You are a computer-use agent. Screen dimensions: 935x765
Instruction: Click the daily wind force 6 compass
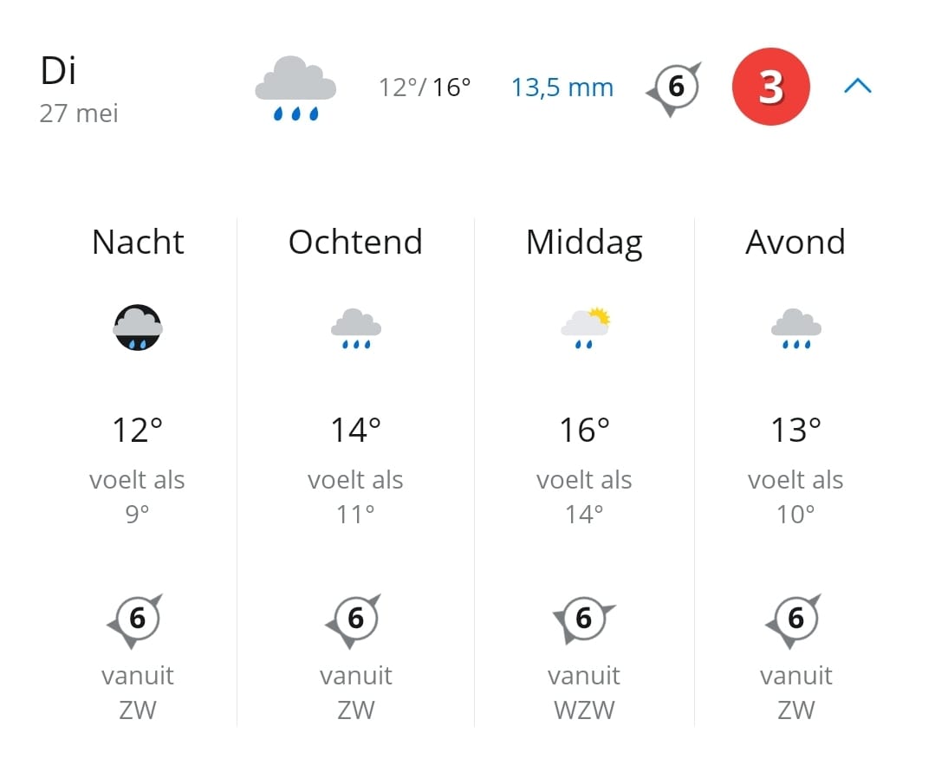pos(674,88)
